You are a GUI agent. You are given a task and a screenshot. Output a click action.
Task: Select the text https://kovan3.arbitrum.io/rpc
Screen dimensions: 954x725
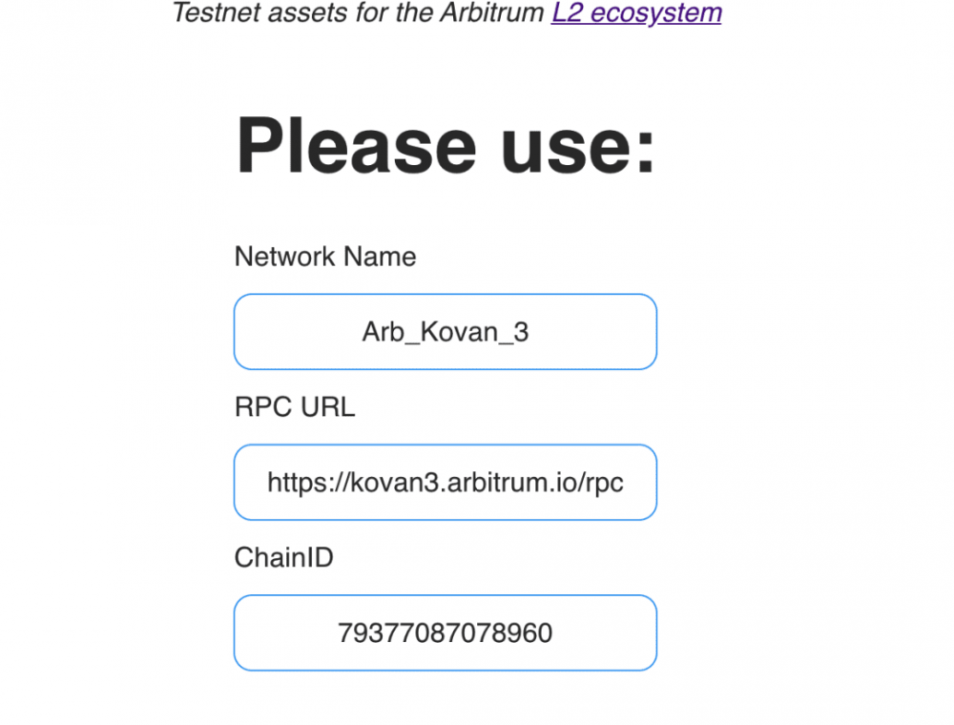point(445,482)
